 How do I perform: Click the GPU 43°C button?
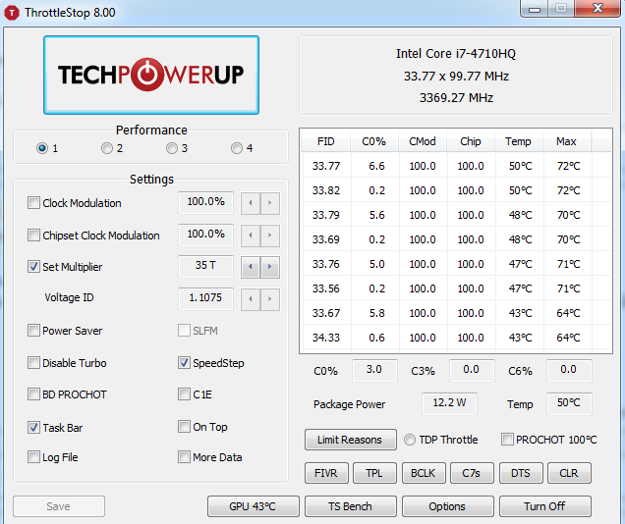(x=254, y=506)
